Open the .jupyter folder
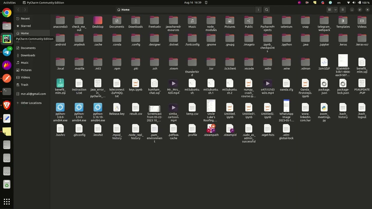Screen dimensions: 372x209 tap(324, 40)
